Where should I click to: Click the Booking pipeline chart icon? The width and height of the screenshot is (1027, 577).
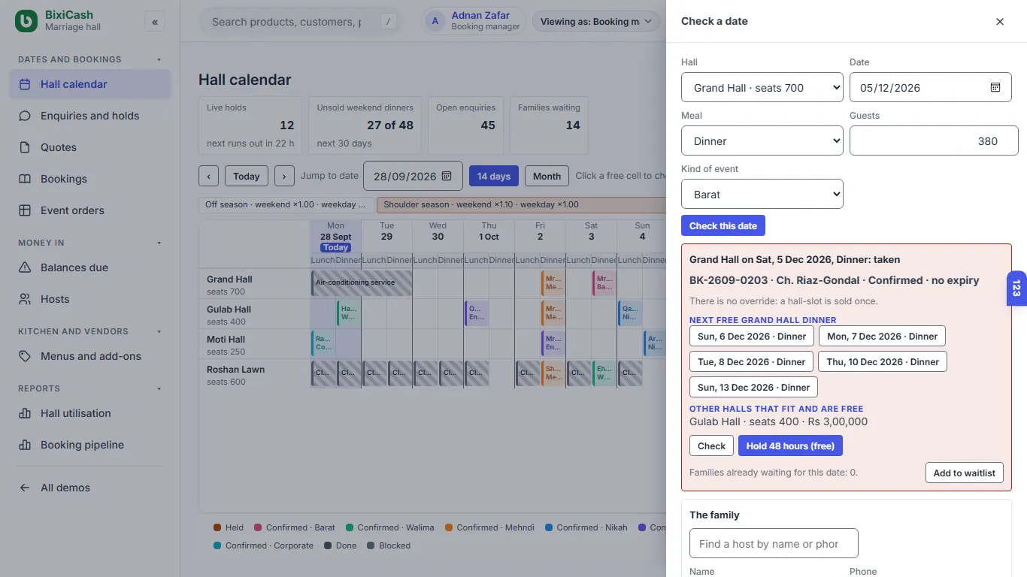coord(25,445)
